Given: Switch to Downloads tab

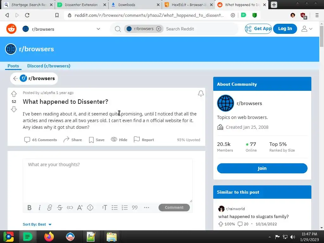Looking at the screenshot, I should tap(135, 5).
